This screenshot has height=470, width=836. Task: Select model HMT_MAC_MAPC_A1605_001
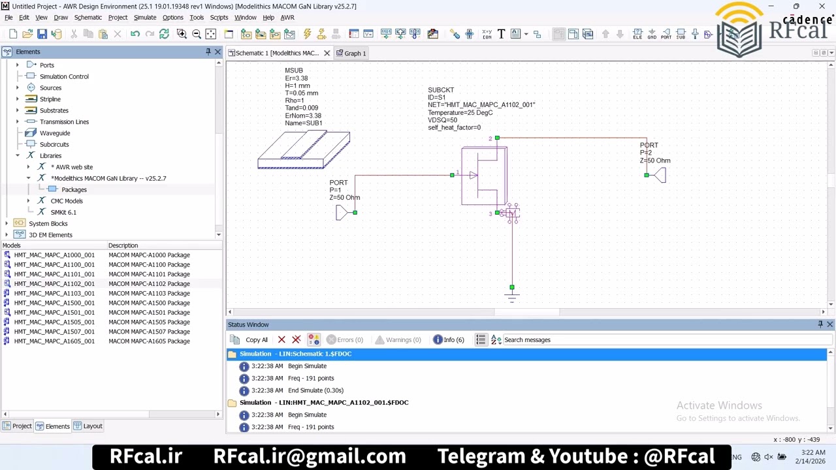click(54, 341)
